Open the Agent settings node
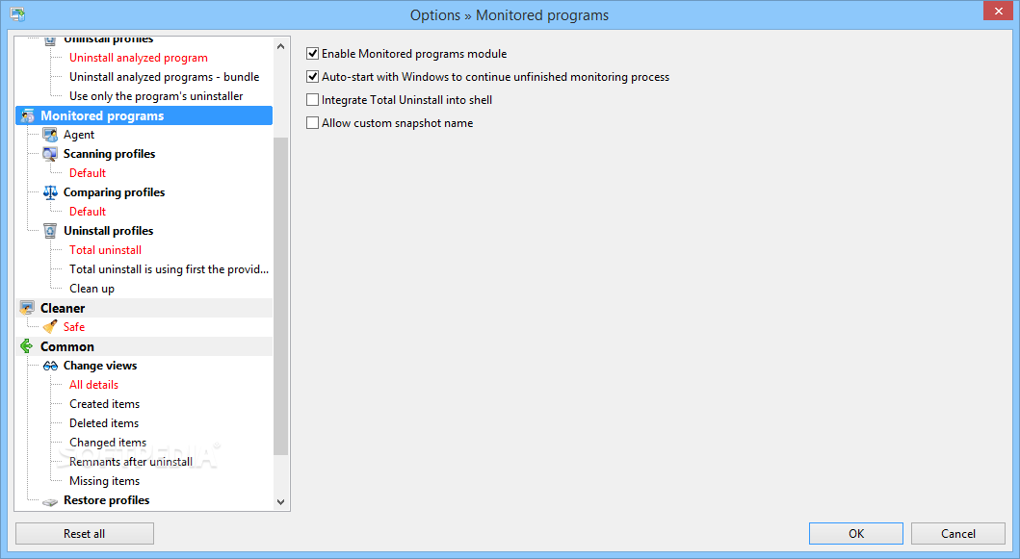Viewport: 1020px width, 559px height. (x=79, y=135)
